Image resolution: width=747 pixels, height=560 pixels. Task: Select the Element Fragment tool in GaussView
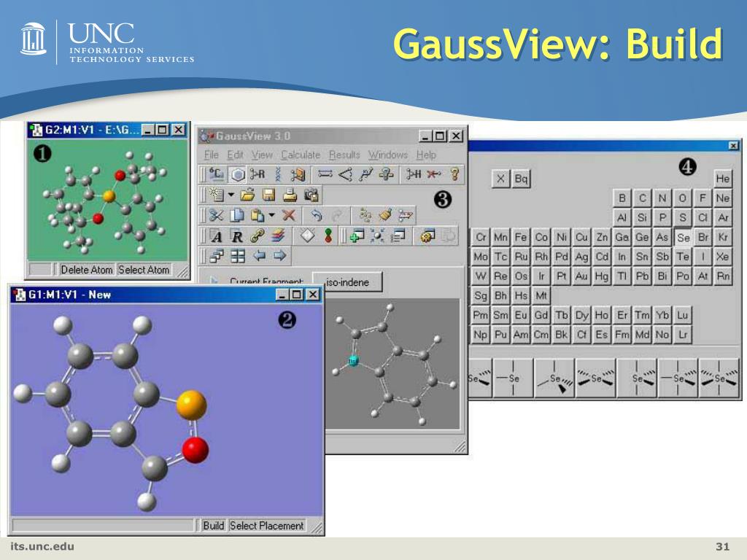pos(216,174)
